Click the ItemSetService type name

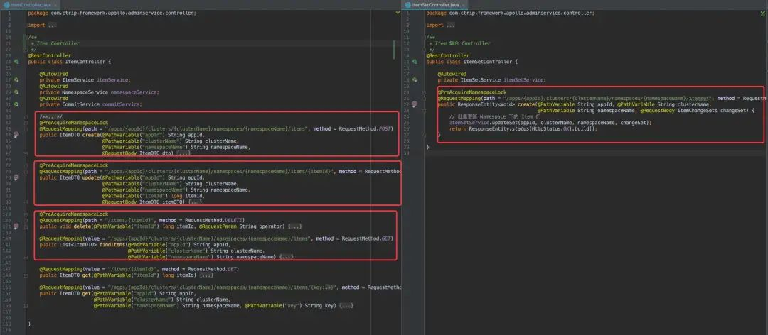(x=480, y=80)
